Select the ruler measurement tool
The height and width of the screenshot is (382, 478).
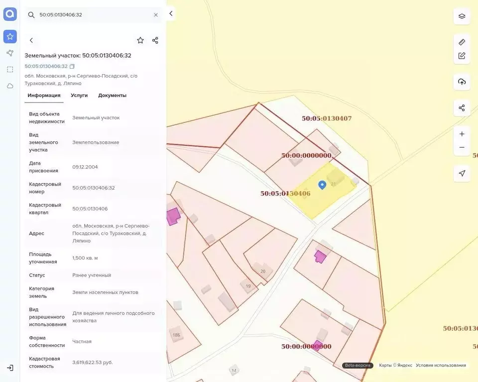point(462,42)
